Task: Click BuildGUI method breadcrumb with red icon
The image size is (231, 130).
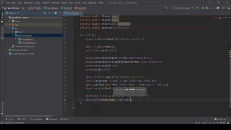Action: click(80, 8)
